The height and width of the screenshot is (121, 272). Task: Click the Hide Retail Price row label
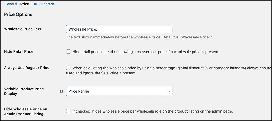[19, 51]
